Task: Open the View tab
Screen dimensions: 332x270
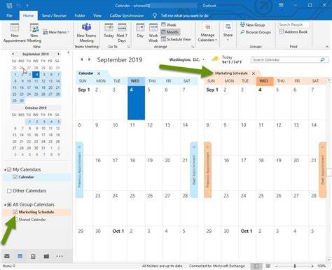Action: point(97,15)
